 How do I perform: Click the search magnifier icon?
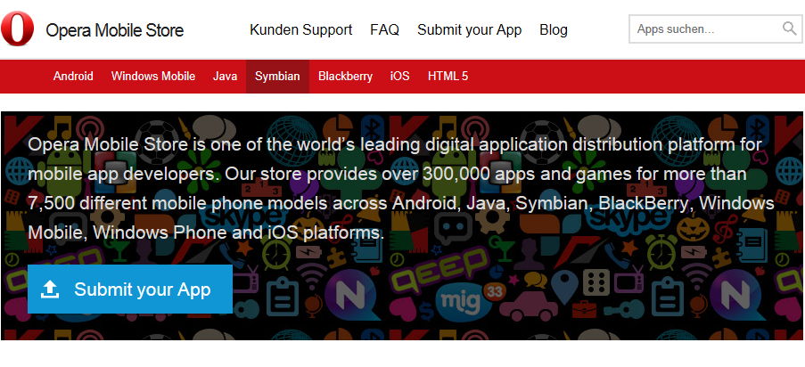pos(790,29)
